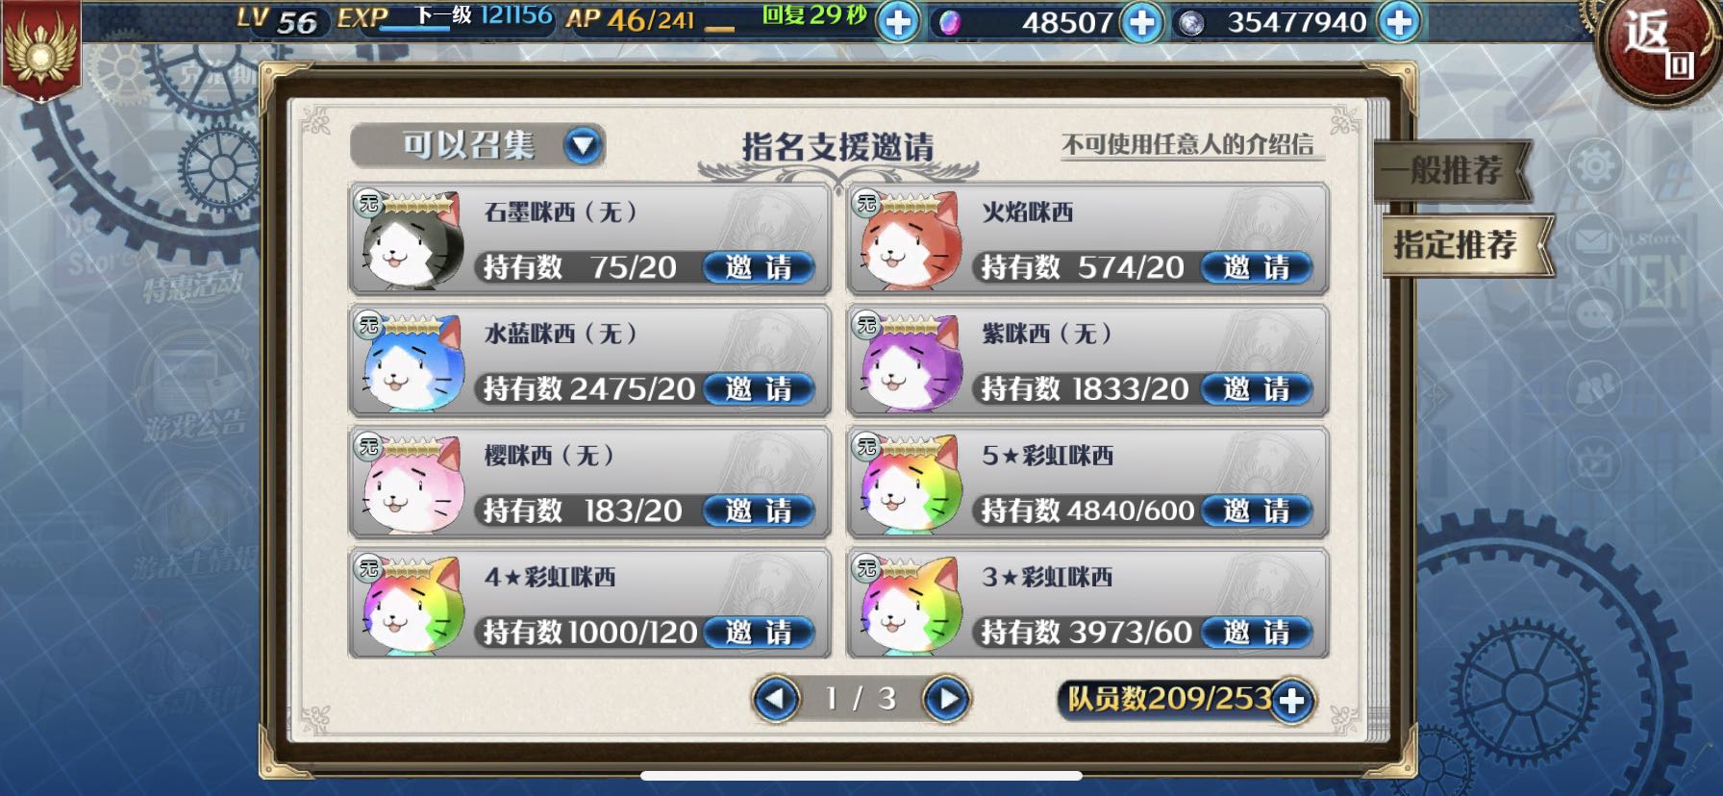The height and width of the screenshot is (796, 1723).
Task: Invite 4★彩虹咪西 using its 邀请 button
Action: pos(759,633)
